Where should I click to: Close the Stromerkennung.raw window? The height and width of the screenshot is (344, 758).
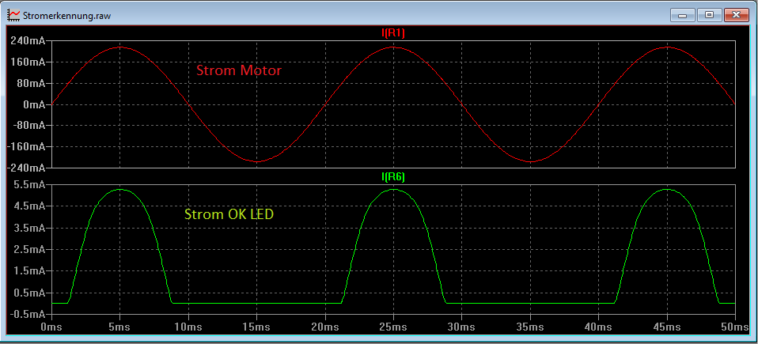tap(736, 15)
